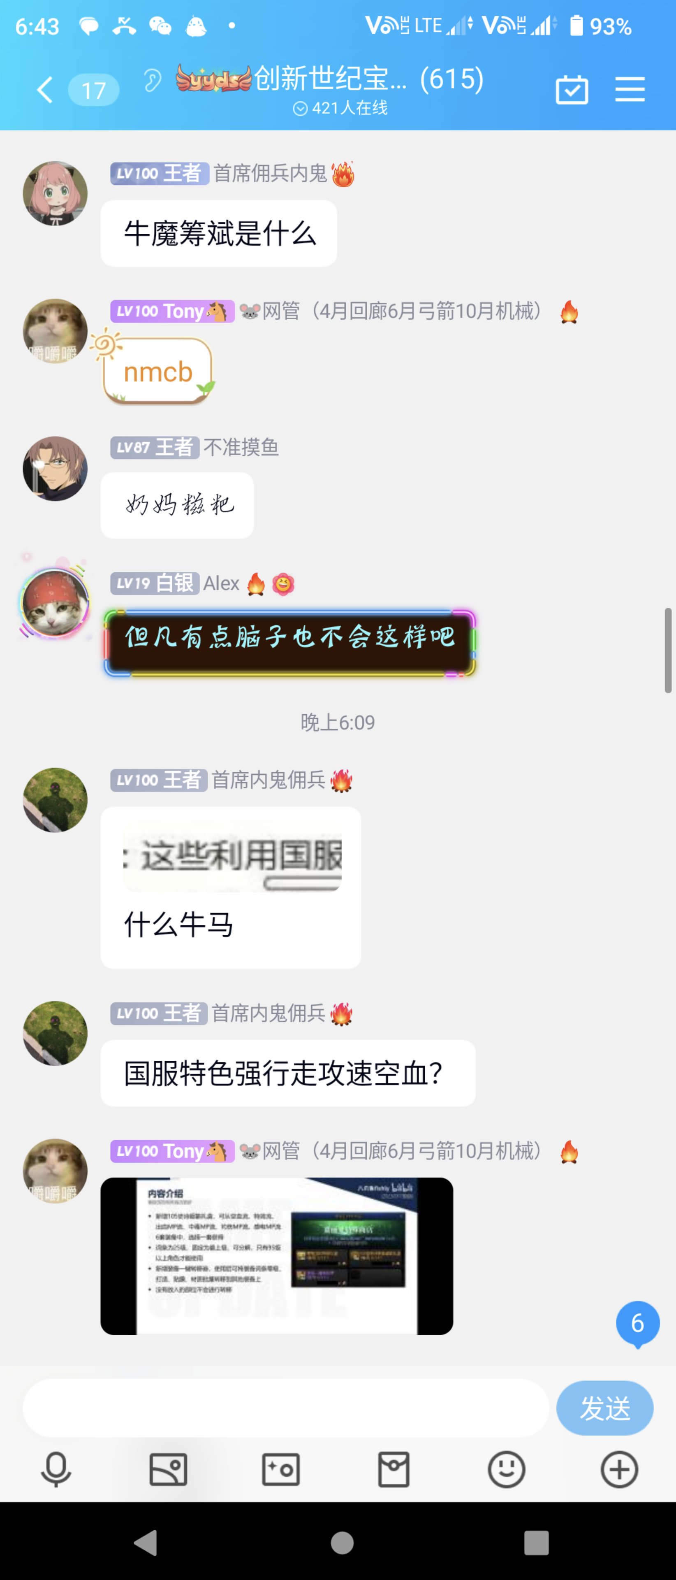Open the red packet envelope icon
This screenshot has width=676, height=1580.
pyautogui.click(x=394, y=1469)
